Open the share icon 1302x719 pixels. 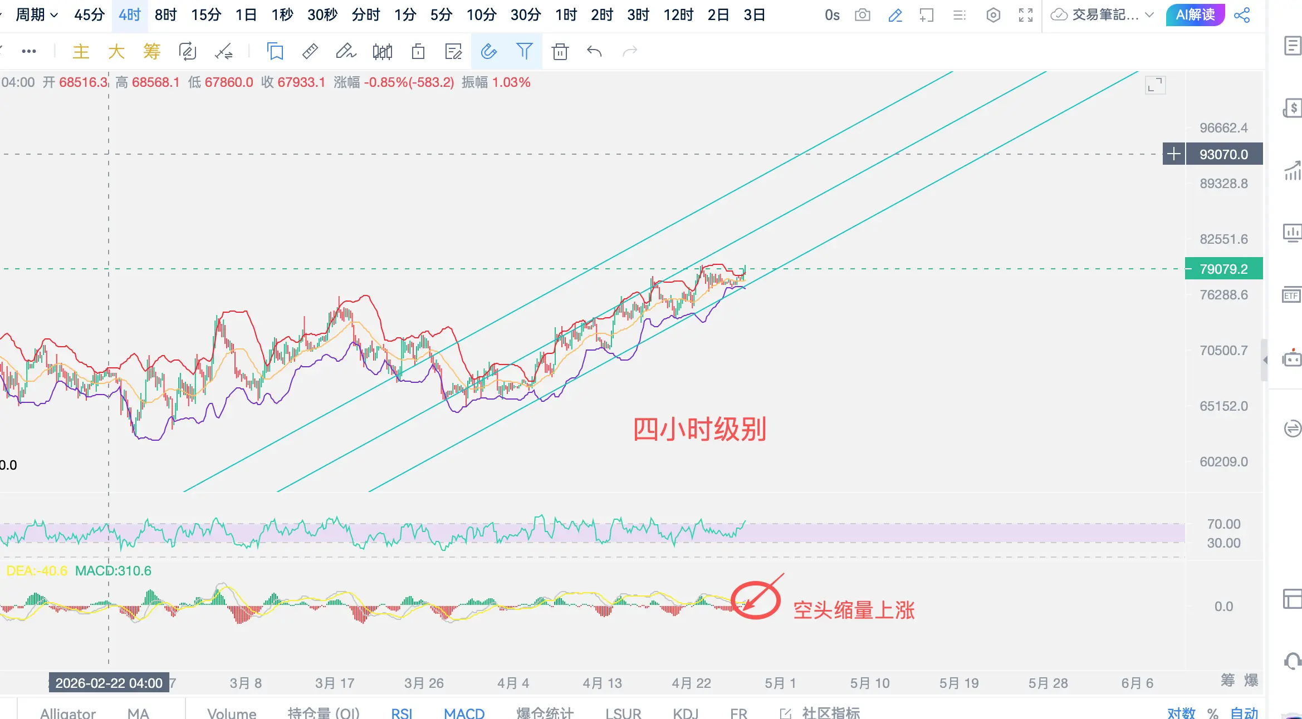pyautogui.click(x=1242, y=15)
